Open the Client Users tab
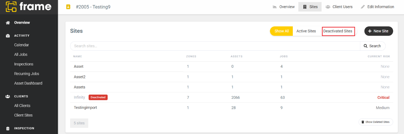The height and width of the screenshot is (134, 404). click(339, 7)
